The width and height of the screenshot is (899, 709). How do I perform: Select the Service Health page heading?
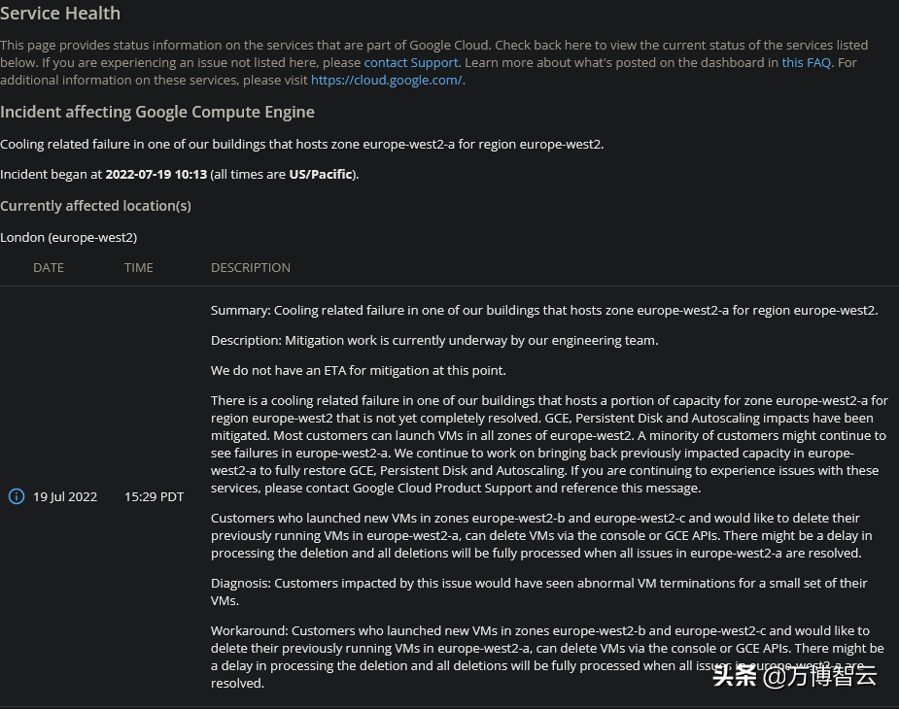[x=60, y=14]
